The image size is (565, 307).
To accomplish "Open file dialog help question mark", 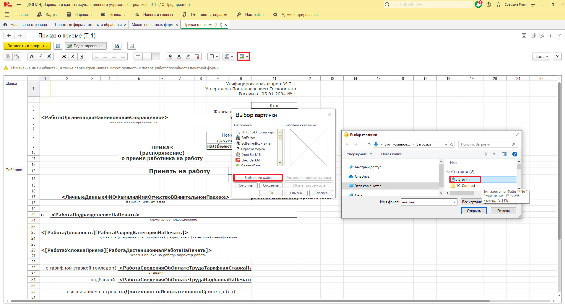I will coord(515,154).
